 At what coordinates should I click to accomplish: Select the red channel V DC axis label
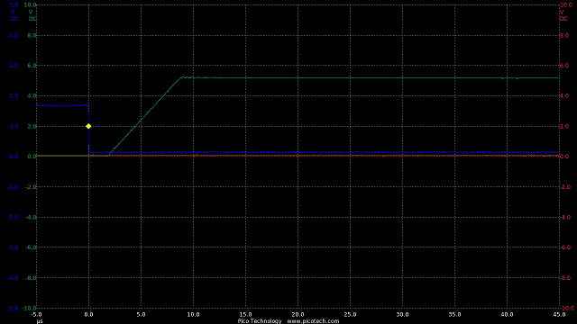coord(563,15)
